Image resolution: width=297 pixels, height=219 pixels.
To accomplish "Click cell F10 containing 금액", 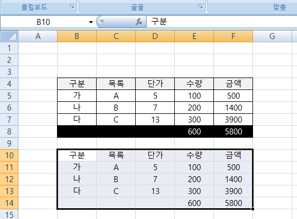I will point(233,155).
